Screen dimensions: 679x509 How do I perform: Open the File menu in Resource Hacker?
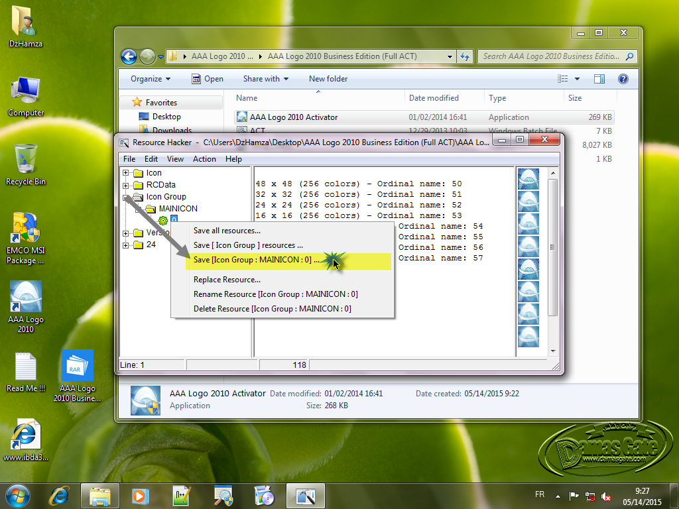coord(129,159)
